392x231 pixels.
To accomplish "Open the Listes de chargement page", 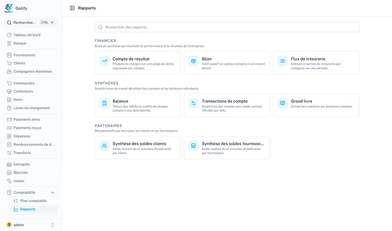I will click(31, 108).
